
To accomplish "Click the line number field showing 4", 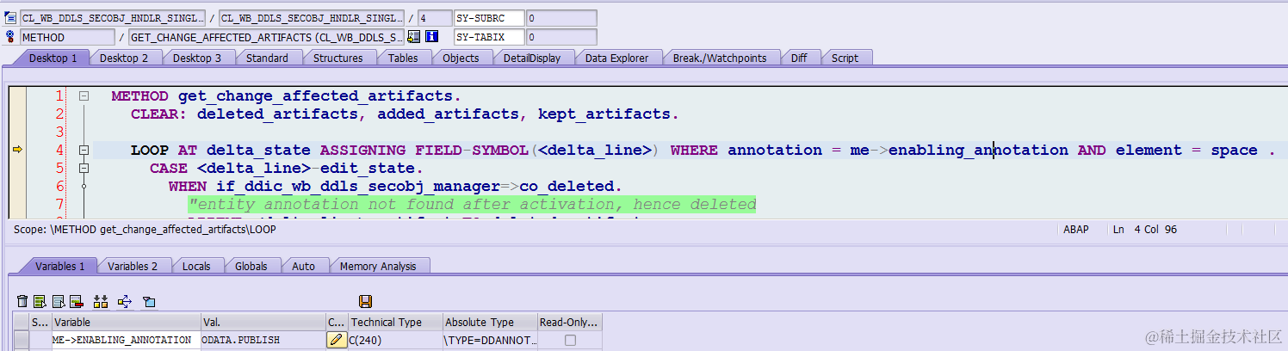I will [x=435, y=18].
